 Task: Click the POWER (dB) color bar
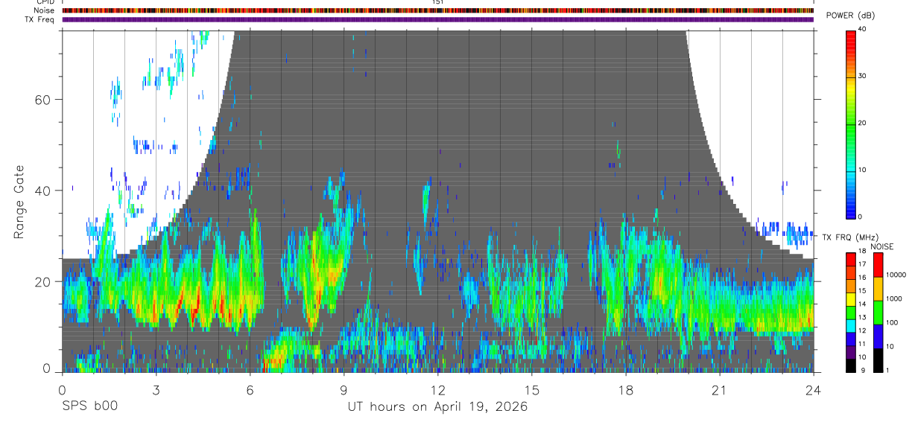[851, 124]
